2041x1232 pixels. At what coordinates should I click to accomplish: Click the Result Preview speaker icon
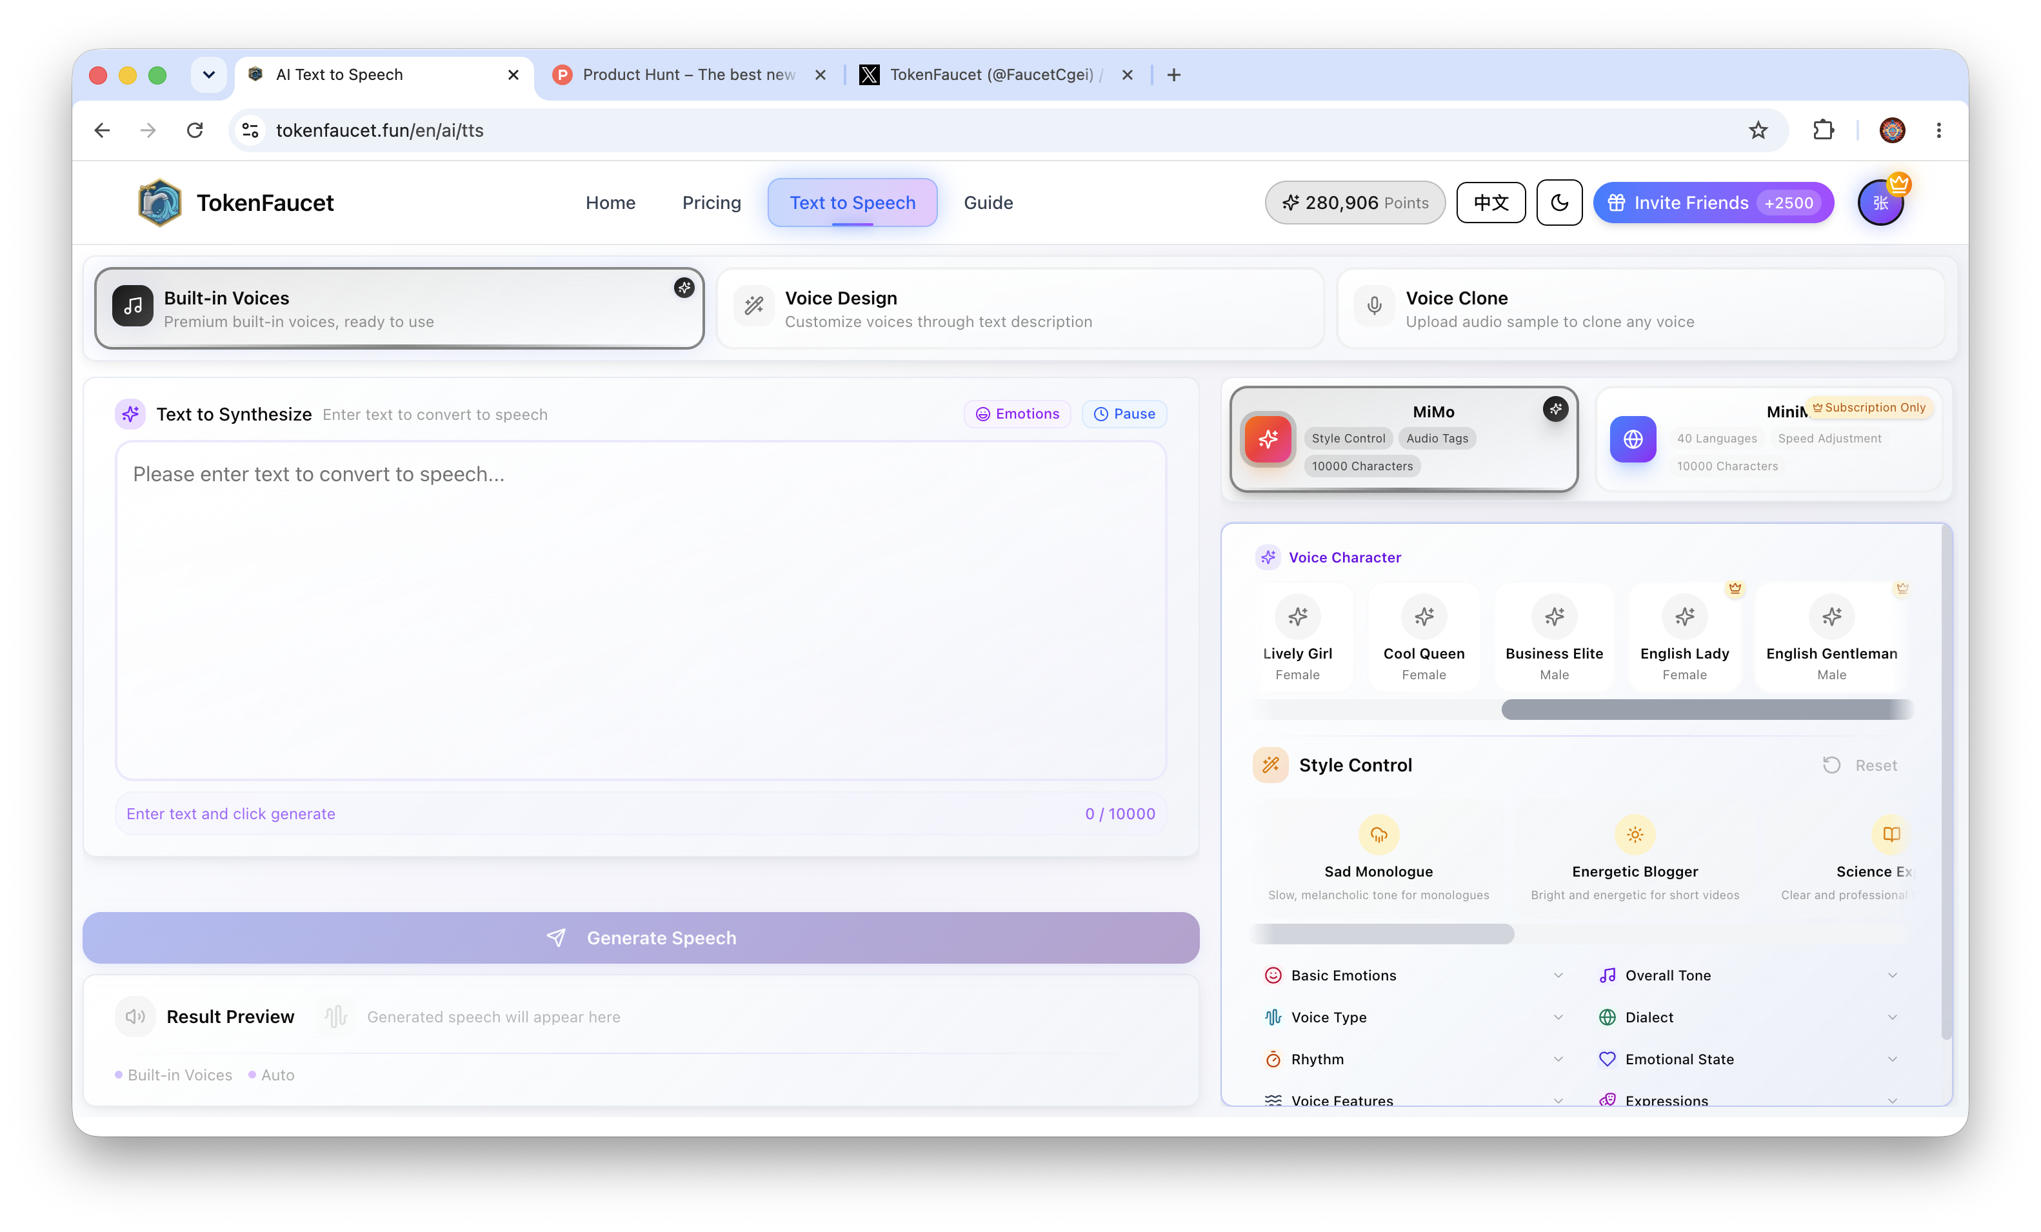pyautogui.click(x=135, y=1017)
